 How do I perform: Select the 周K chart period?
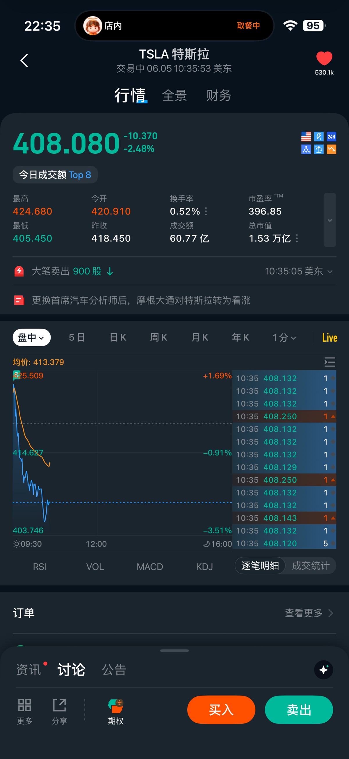pyautogui.click(x=159, y=337)
